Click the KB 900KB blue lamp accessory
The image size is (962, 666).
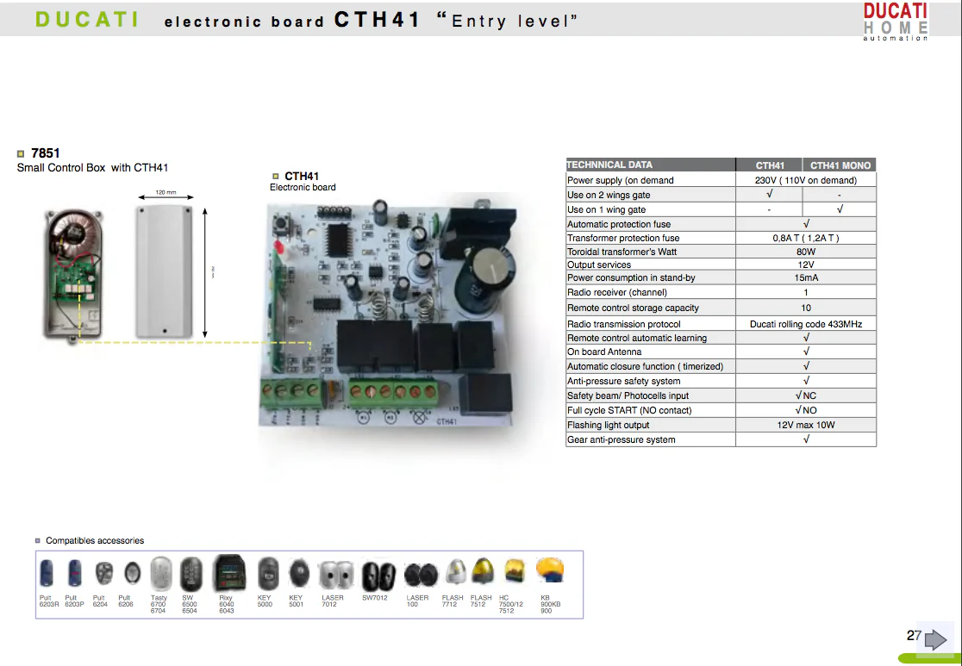(550, 570)
